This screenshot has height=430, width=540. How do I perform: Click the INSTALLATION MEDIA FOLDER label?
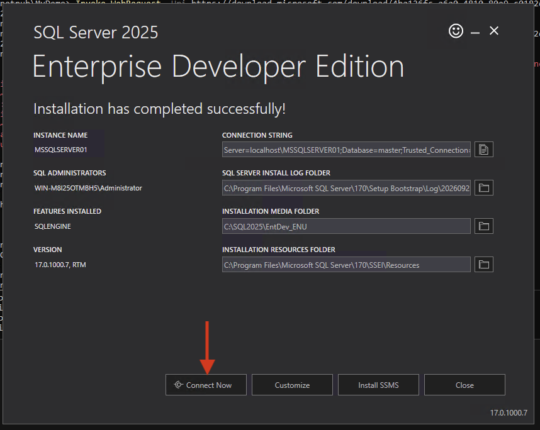pos(271,211)
